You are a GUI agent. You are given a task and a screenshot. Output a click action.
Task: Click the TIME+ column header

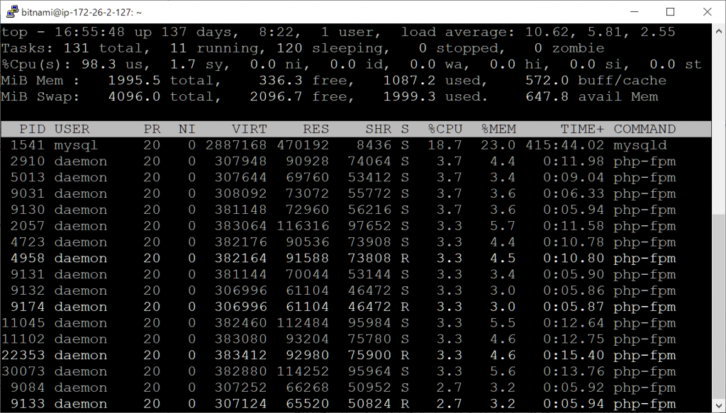583,129
